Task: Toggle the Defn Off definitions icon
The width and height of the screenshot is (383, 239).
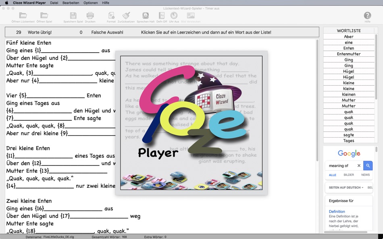Action: pyautogui.click(x=162, y=16)
